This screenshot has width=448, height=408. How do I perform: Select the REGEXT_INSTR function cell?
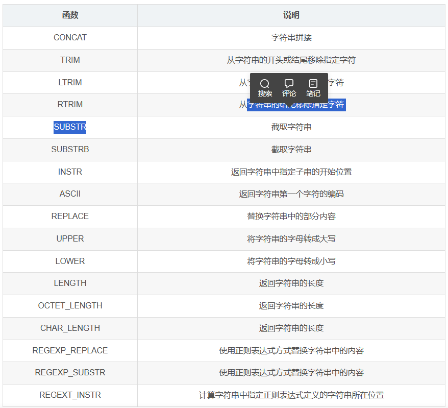[x=70, y=395]
